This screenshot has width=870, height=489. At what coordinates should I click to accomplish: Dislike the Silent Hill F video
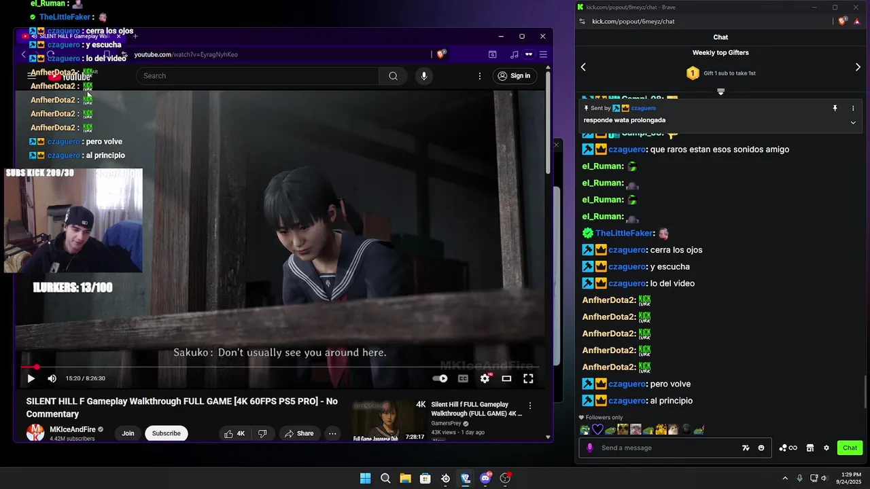pos(263,433)
